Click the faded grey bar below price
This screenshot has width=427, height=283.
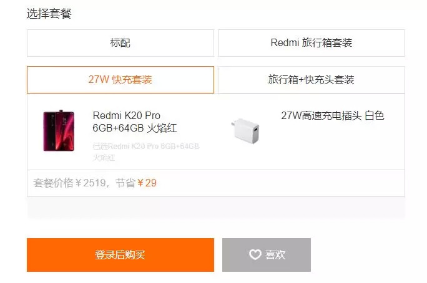coord(216,208)
